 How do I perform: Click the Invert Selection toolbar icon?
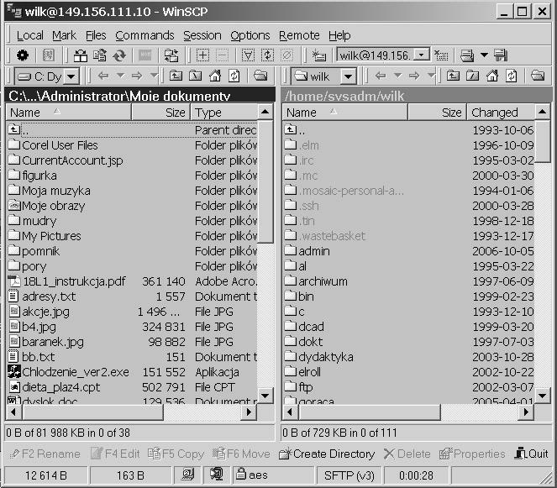(267, 55)
